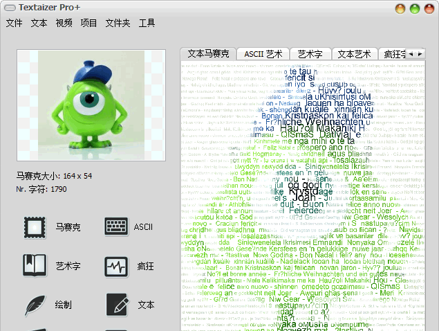Switch to the ASCII 艺术 tab
The height and width of the screenshot is (331, 439).
tap(263, 54)
